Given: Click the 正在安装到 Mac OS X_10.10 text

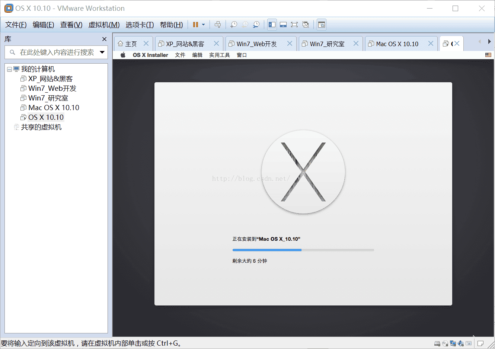Looking at the screenshot, I should [x=266, y=239].
